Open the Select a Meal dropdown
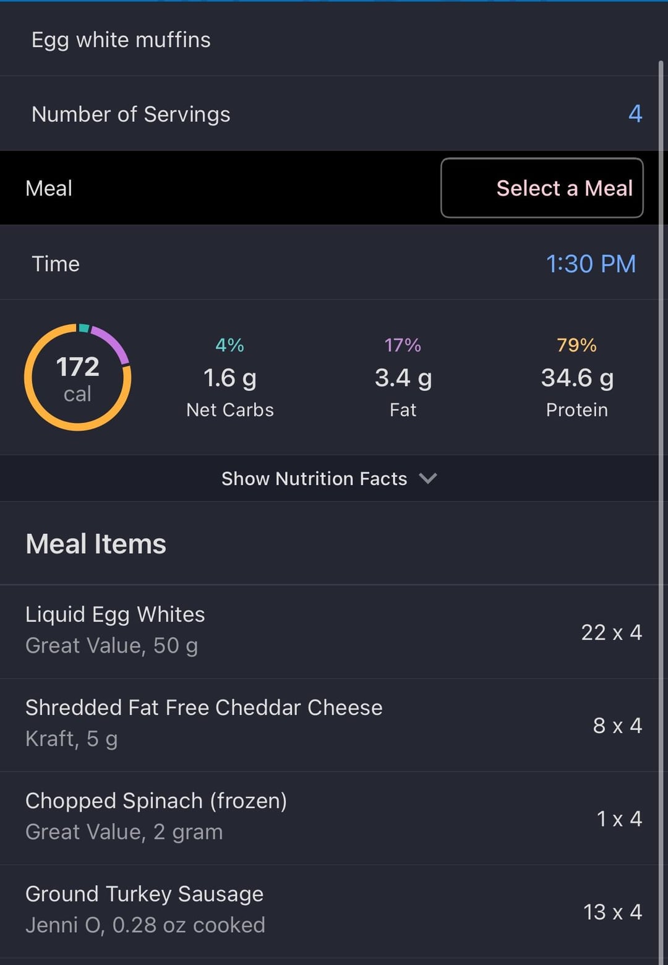 coord(542,188)
